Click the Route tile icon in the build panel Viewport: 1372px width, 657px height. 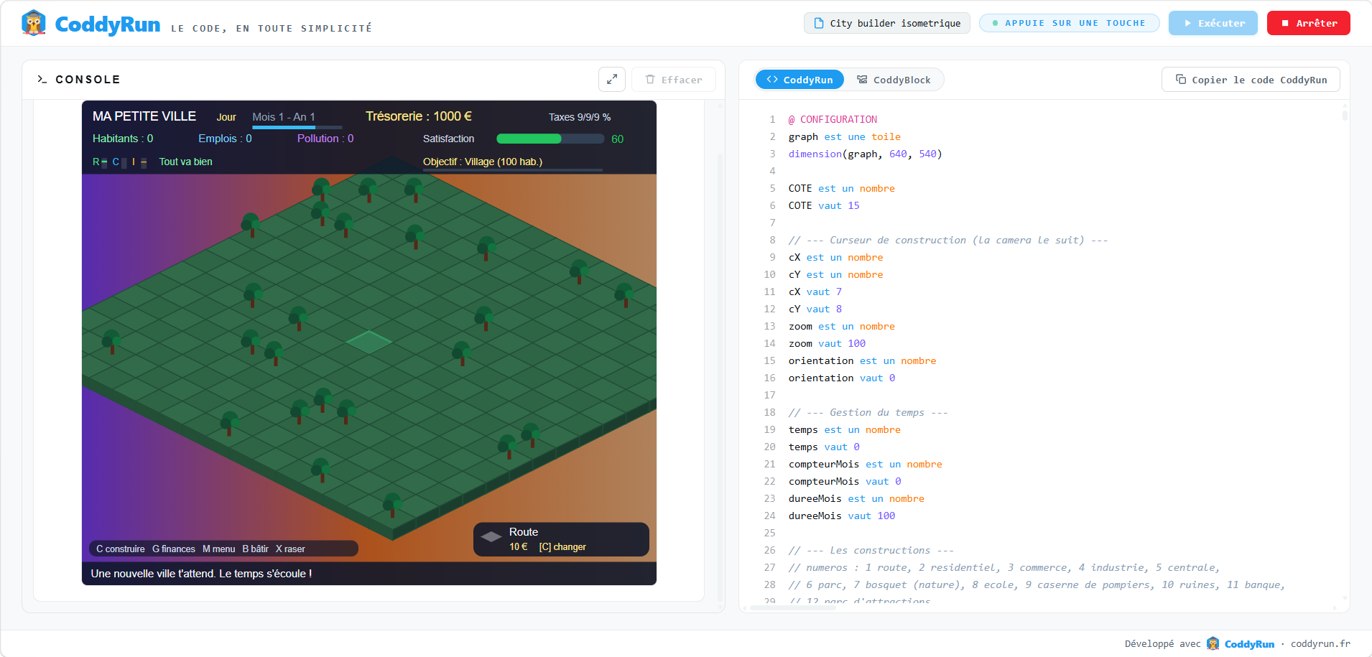491,537
